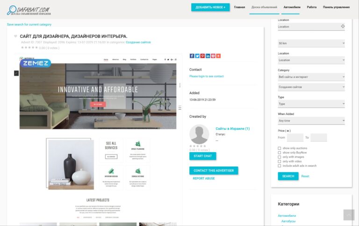Enable show only auctions checkbox
The height and width of the screenshot is (226, 359).
point(279,148)
